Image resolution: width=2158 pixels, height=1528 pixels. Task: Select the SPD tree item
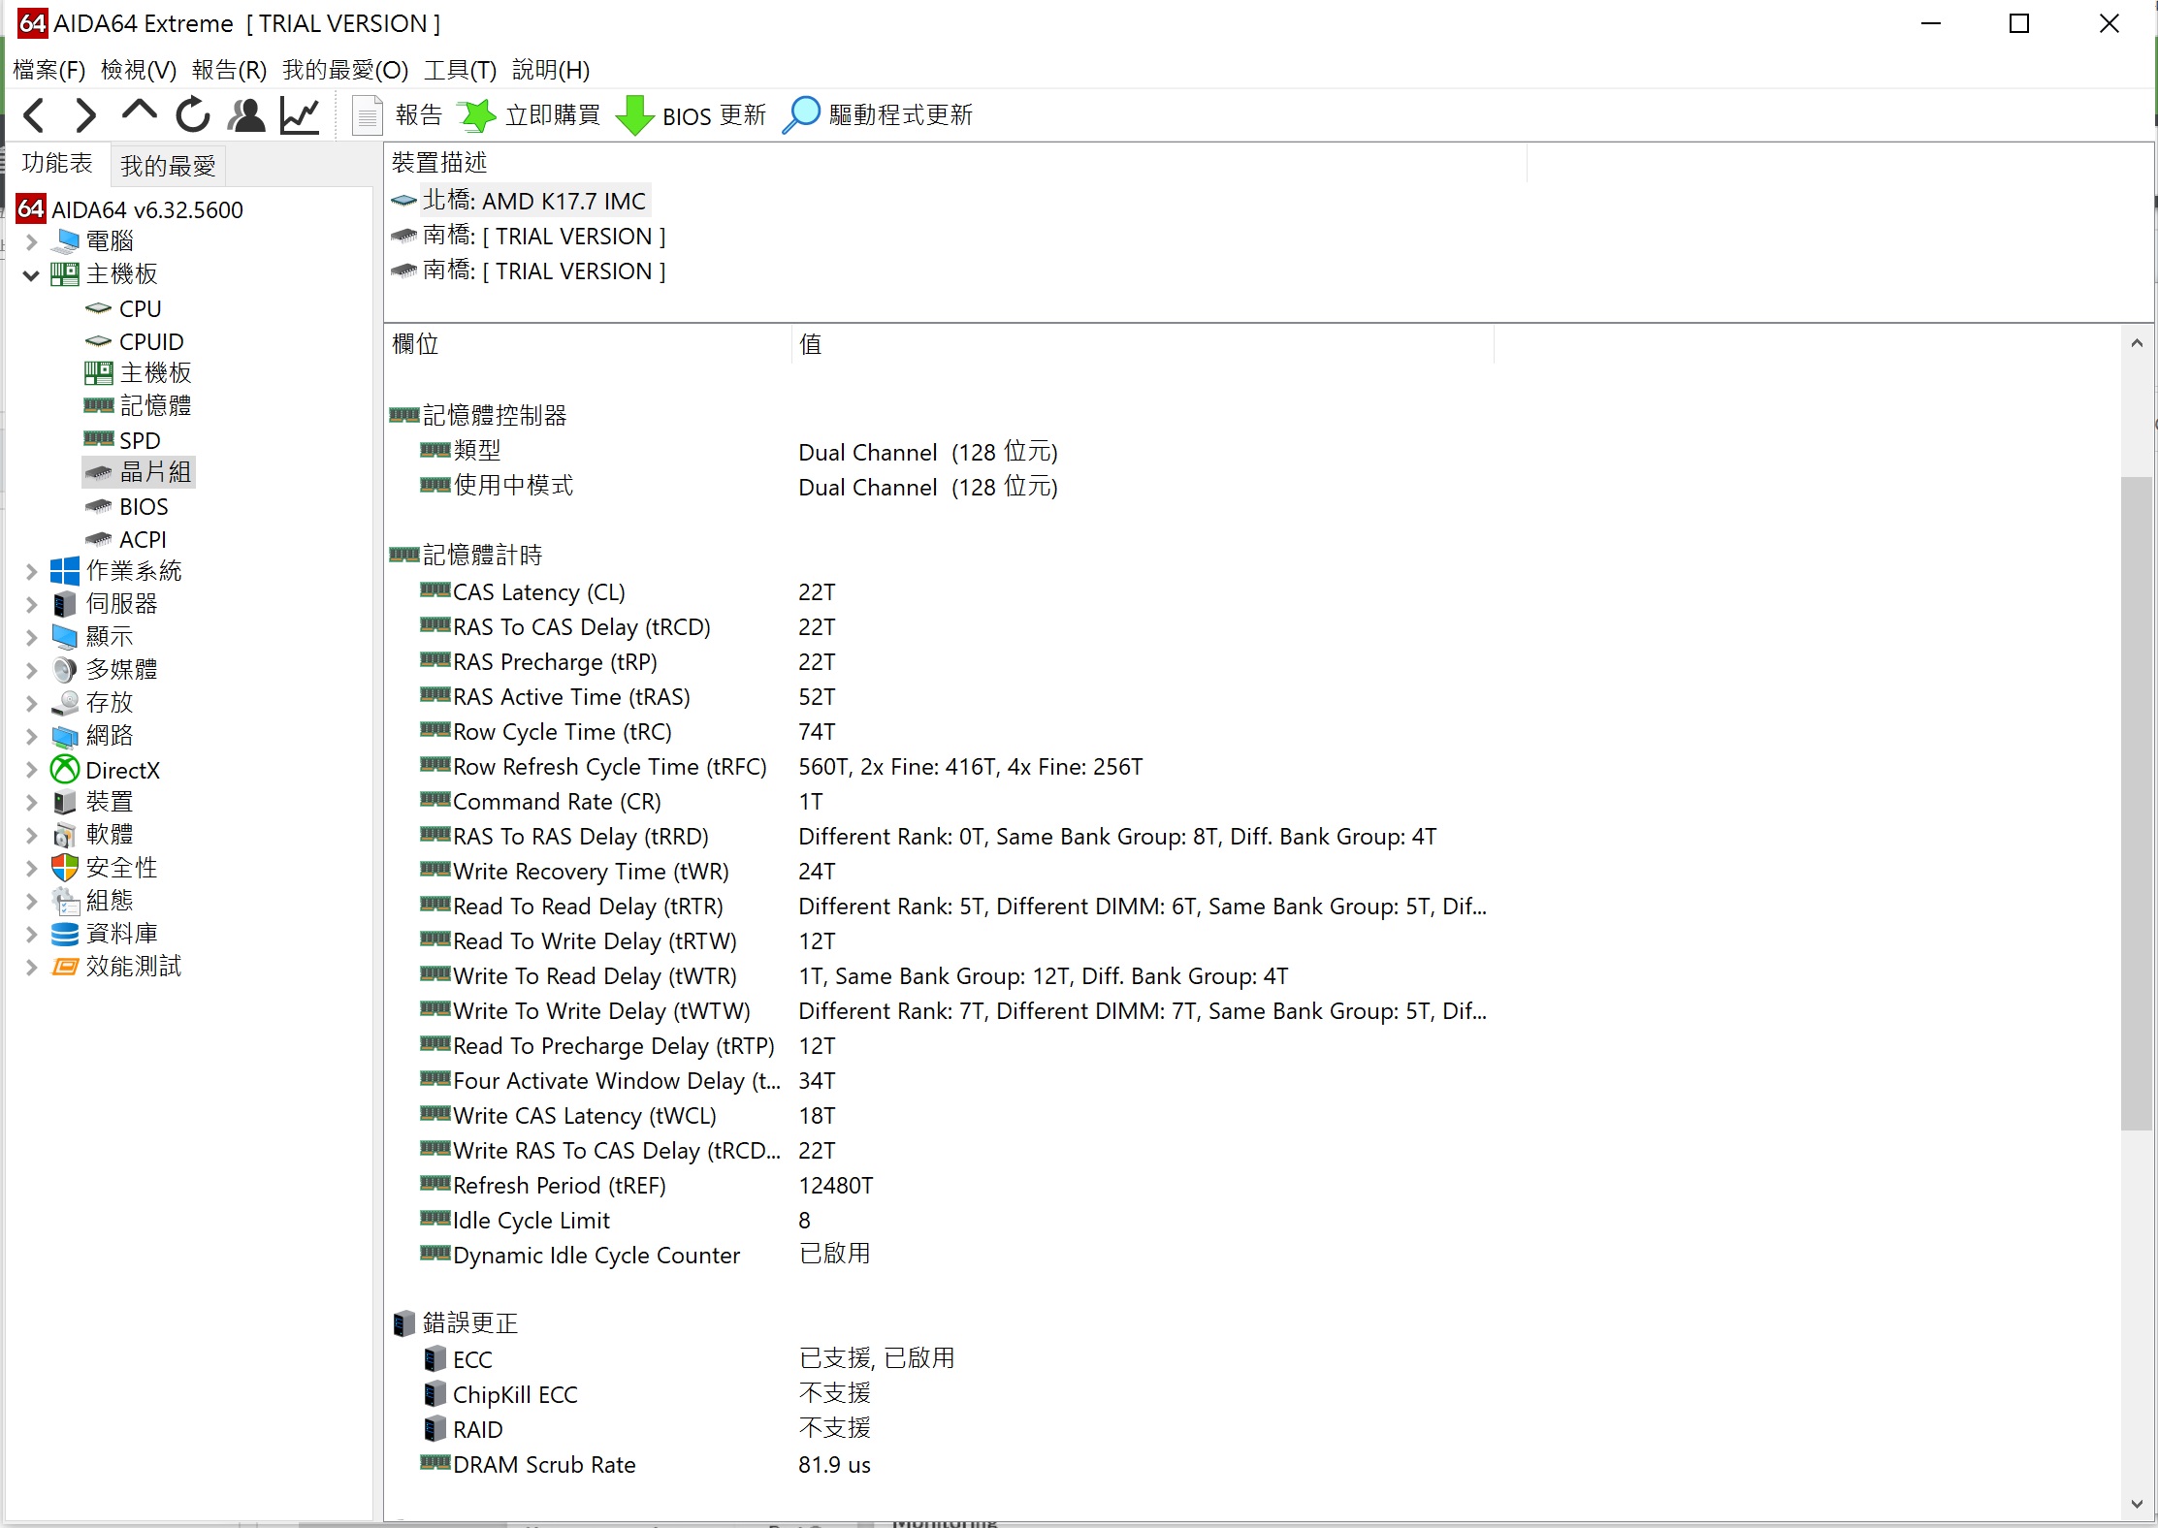point(140,441)
